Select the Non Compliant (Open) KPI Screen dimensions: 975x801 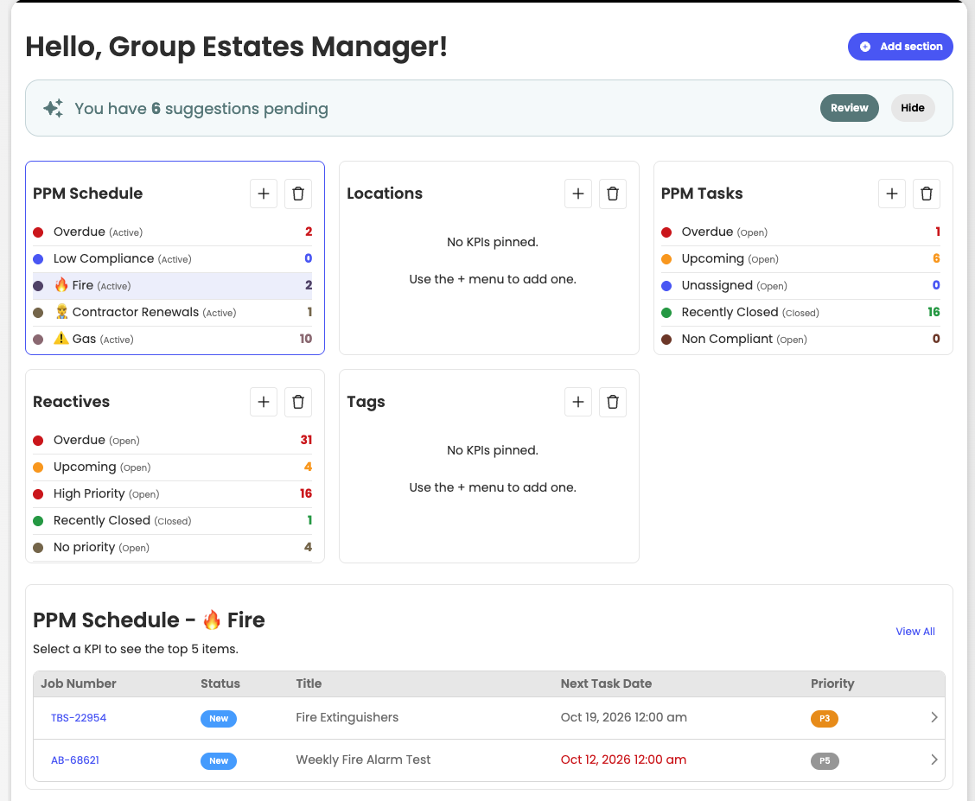click(800, 339)
